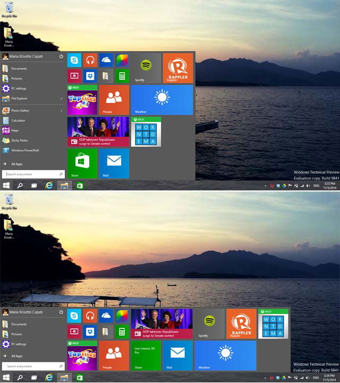Open the Weather tile in the wide Start menu

tap(226, 355)
